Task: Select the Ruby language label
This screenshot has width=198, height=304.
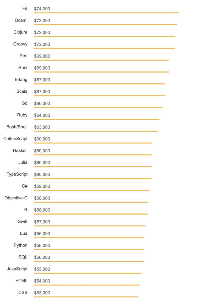Action: coord(22,115)
